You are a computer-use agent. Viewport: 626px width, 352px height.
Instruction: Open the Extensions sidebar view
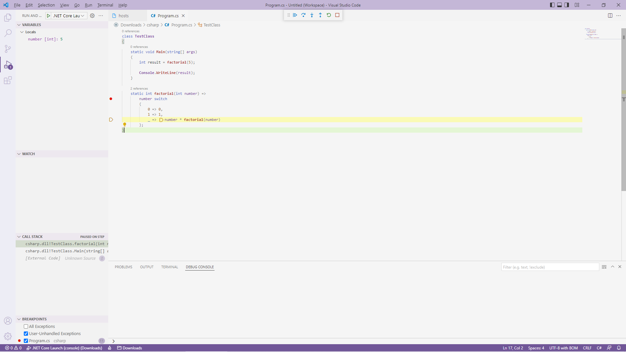8,80
